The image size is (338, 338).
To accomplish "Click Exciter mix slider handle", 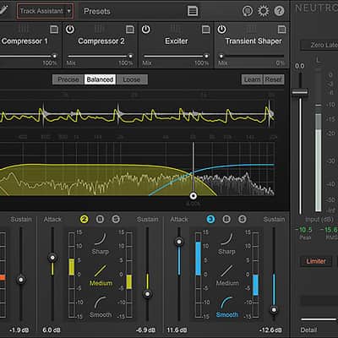I will click(206, 56).
